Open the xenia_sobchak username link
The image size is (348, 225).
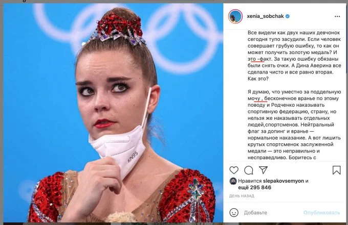click(265, 16)
